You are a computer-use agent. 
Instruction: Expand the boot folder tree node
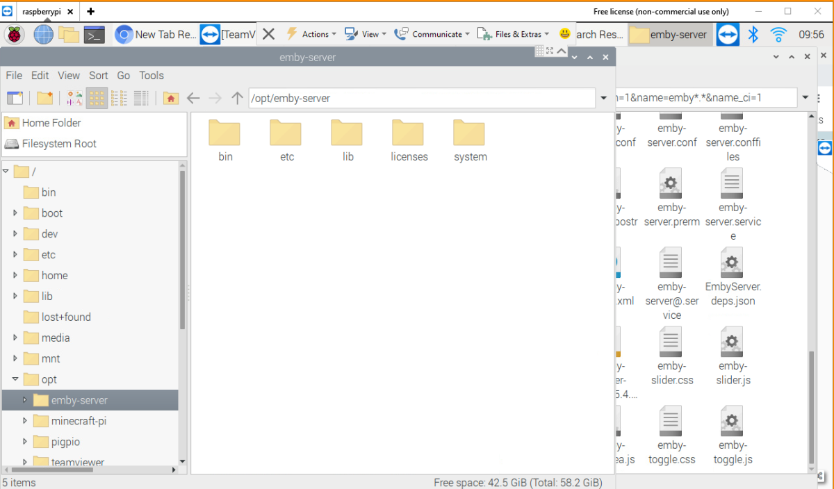click(x=15, y=213)
